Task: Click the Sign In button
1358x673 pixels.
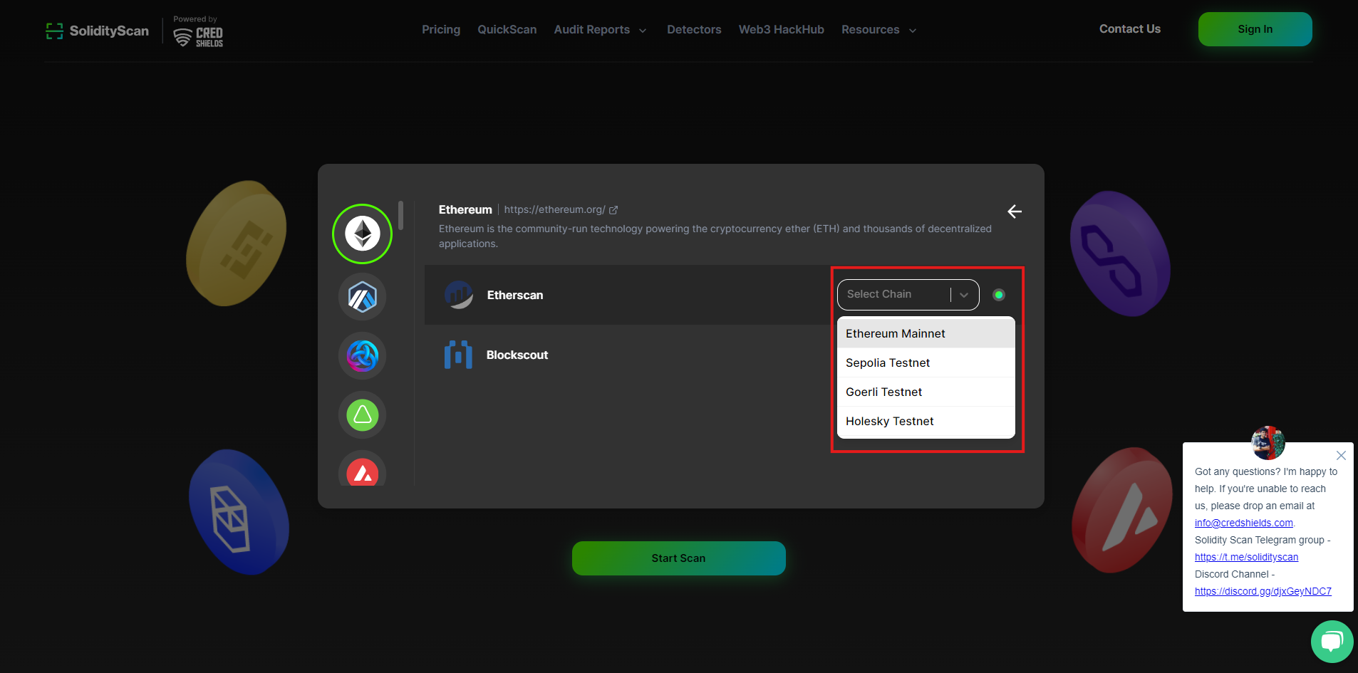Action: [x=1255, y=29]
